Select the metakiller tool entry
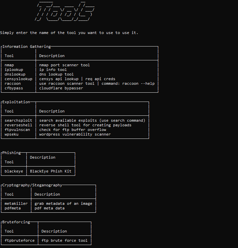The height and width of the screenshot is (248, 238). point(16,204)
